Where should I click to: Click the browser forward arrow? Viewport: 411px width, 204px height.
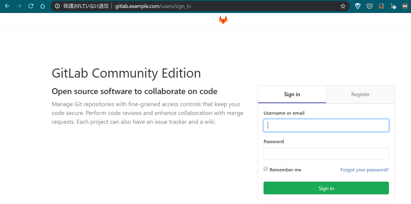[19, 6]
